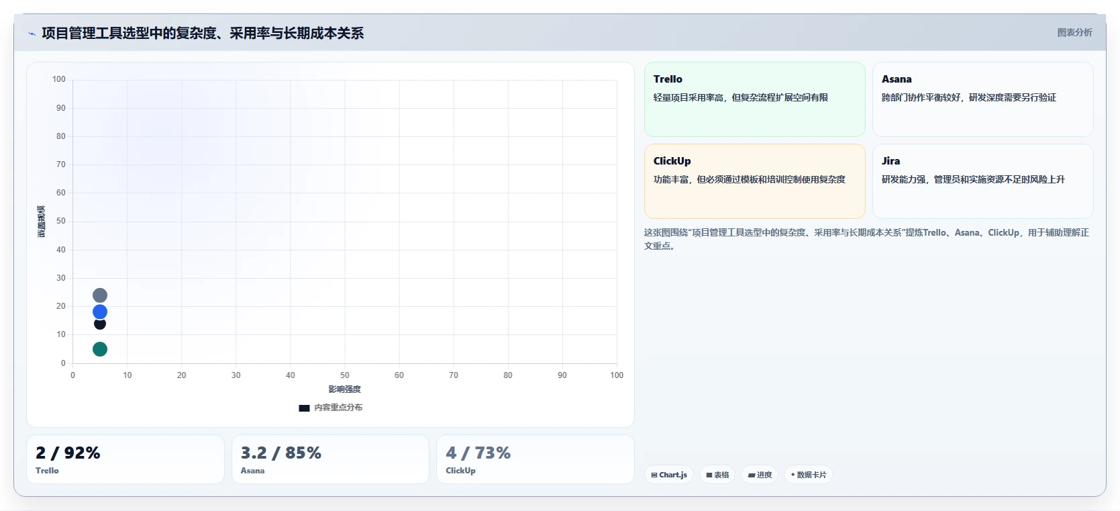Select the green scatter point in chart
Viewport: 1120px width, 511px height.
pyautogui.click(x=100, y=349)
